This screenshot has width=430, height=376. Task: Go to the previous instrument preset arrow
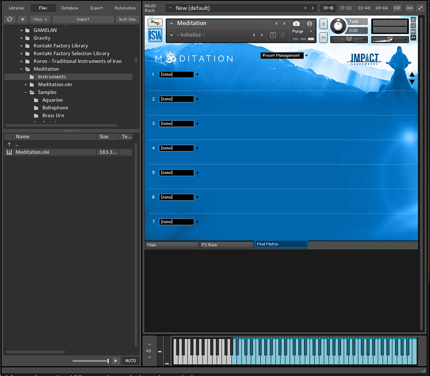tap(276, 24)
